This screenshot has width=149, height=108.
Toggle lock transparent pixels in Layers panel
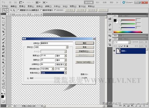[x=119, y=46]
